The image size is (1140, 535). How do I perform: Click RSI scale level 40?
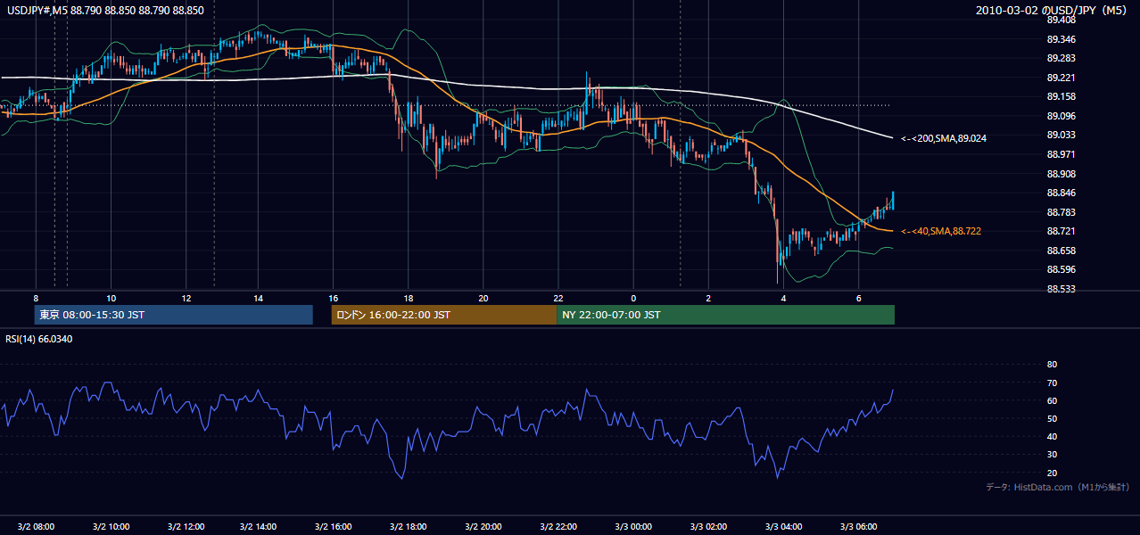pyautogui.click(x=1052, y=437)
